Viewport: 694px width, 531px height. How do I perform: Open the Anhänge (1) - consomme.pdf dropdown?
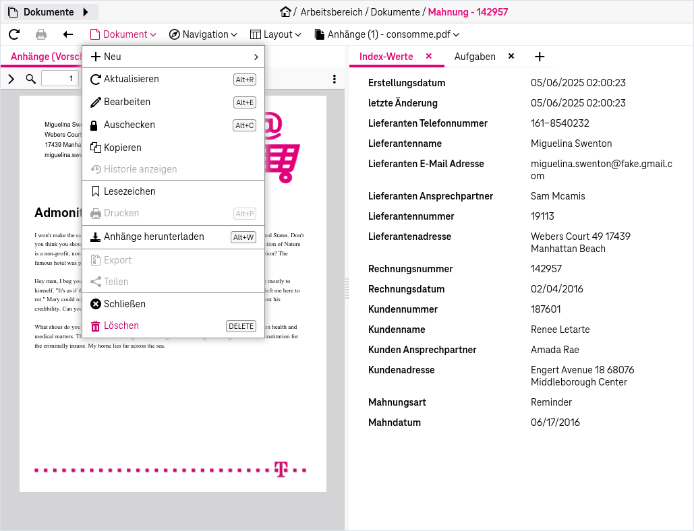point(387,34)
